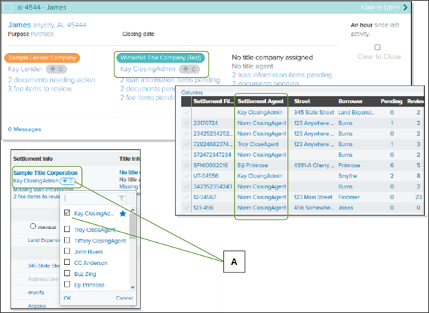Open settlement file 20170724
Image resolution: width=429 pixels, height=313 pixels.
pyautogui.click(x=205, y=123)
